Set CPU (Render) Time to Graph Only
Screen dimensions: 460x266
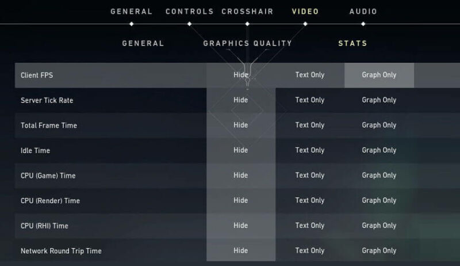(379, 200)
